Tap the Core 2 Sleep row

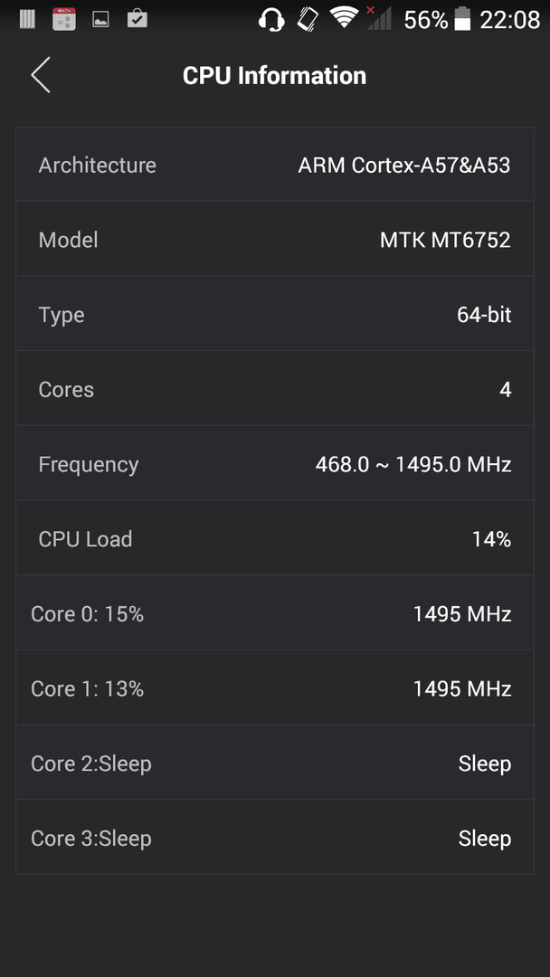click(x=275, y=763)
